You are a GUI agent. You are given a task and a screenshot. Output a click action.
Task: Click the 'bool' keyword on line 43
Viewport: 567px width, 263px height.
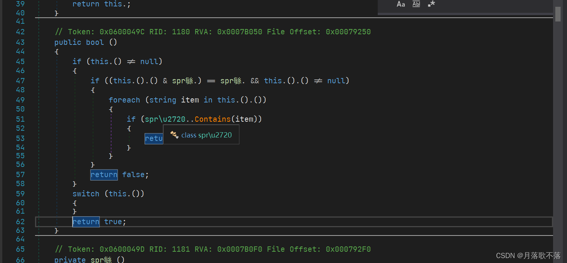coord(95,42)
